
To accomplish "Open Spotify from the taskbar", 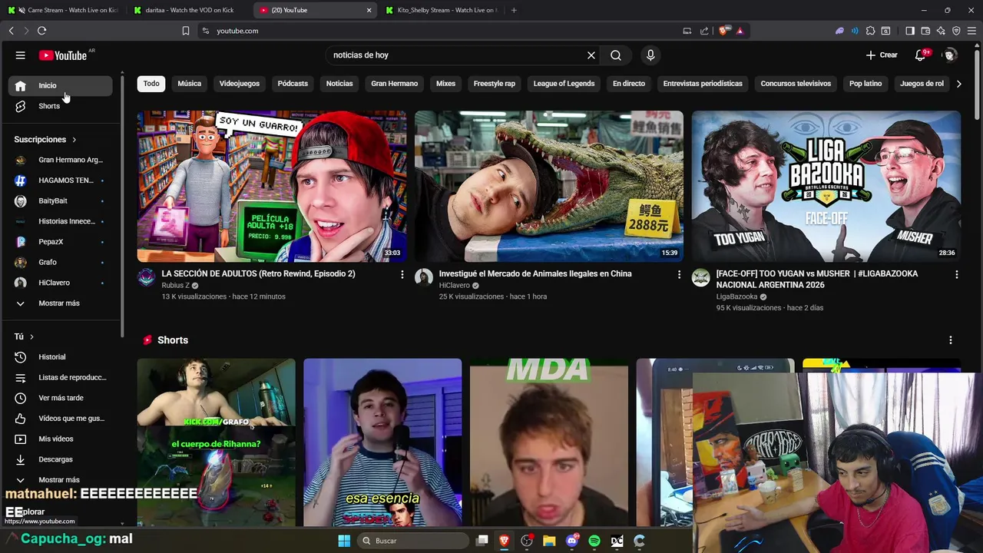I will (x=594, y=541).
